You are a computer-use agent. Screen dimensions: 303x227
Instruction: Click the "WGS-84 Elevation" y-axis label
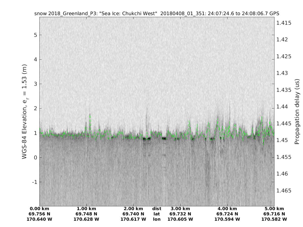coord(25,111)
